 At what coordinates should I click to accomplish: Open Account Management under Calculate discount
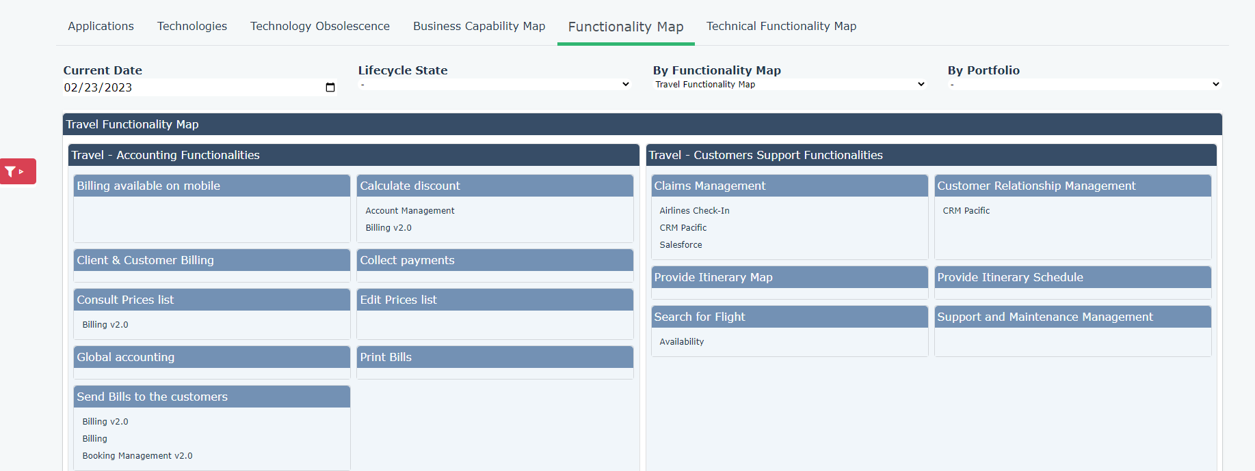[410, 211]
